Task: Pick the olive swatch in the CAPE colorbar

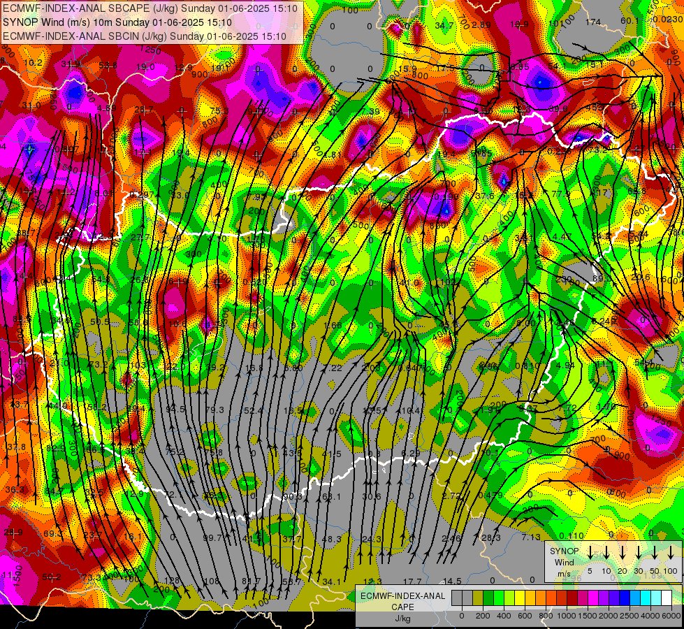Action: click(478, 598)
